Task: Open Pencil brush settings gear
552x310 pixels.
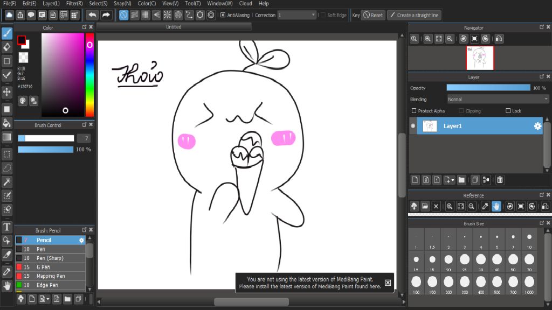Action: click(82, 241)
